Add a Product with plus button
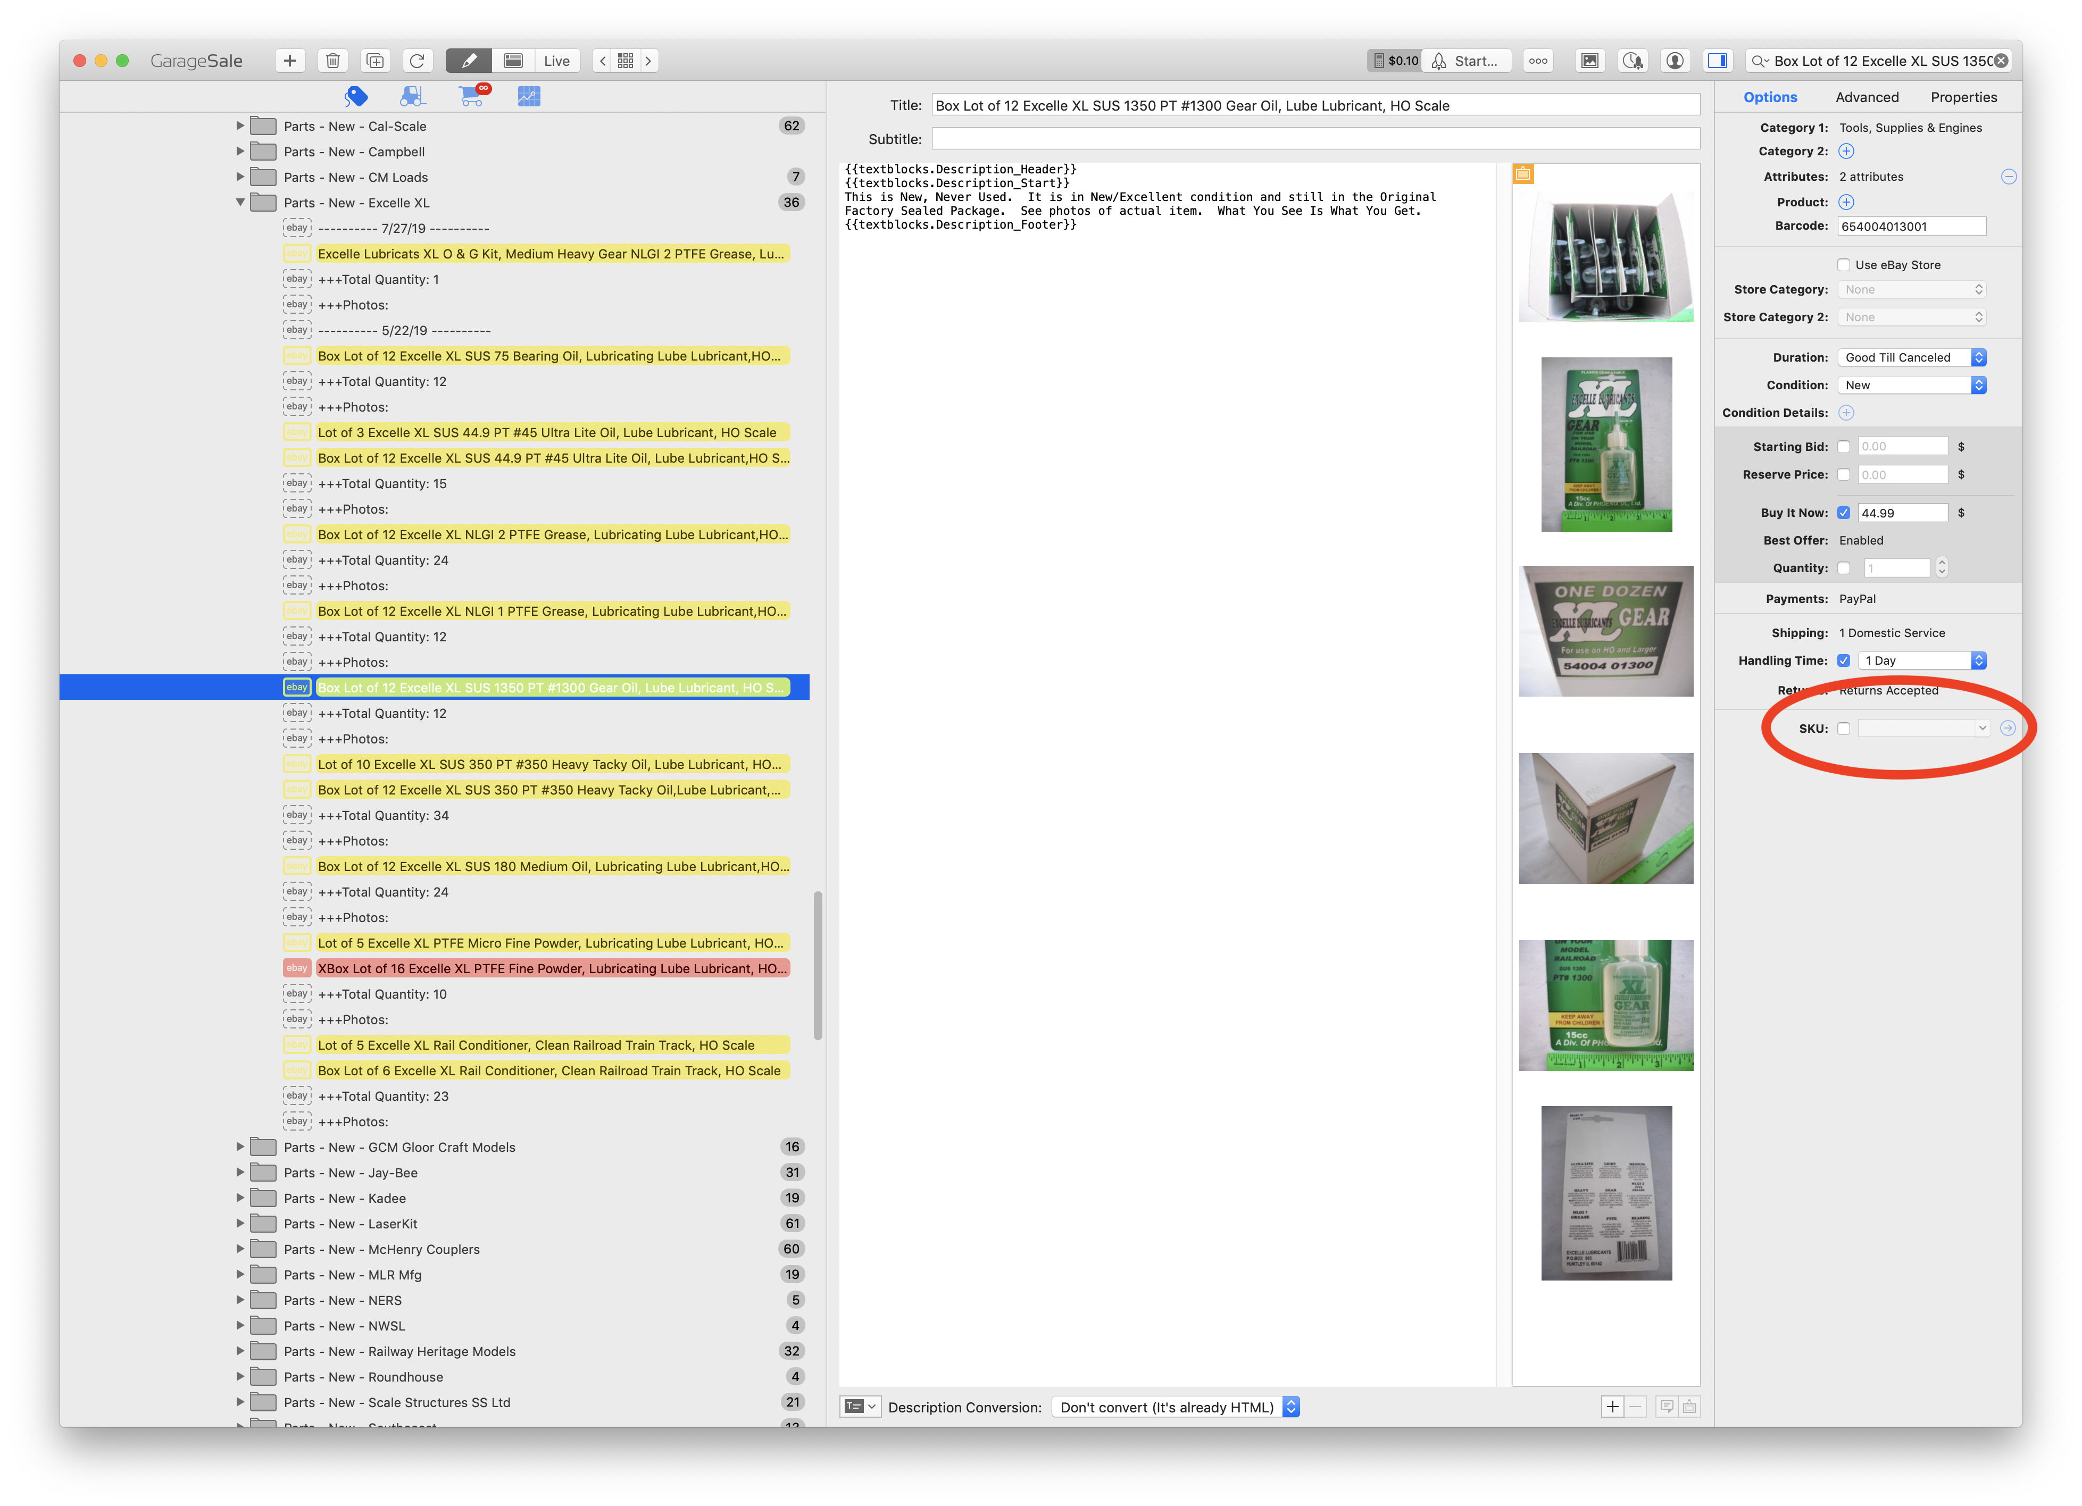Screen dimensions: 2082x1506 coord(1846,202)
